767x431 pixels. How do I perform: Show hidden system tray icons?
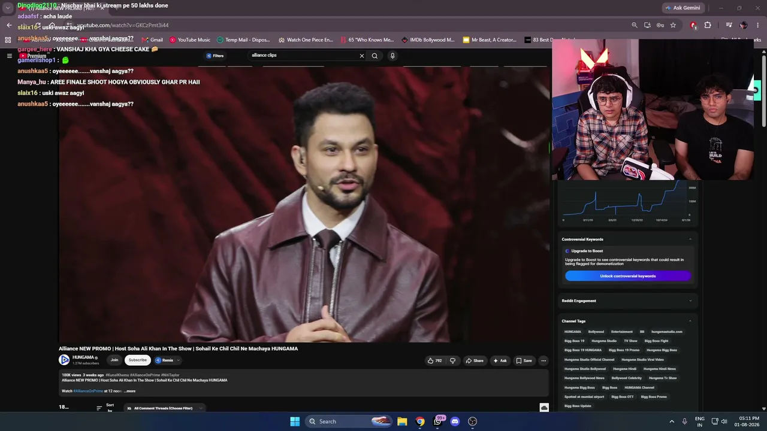click(x=672, y=421)
